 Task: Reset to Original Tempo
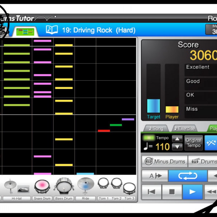tap(194, 143)
